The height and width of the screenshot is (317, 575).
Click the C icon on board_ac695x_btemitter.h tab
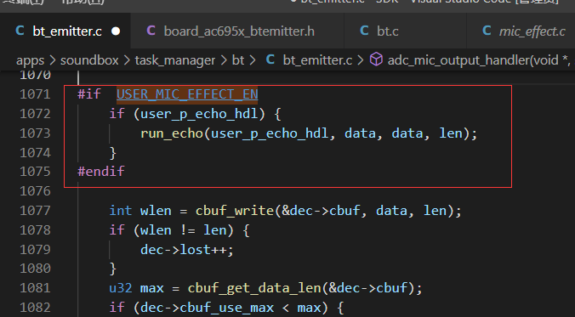click(151, 31)
